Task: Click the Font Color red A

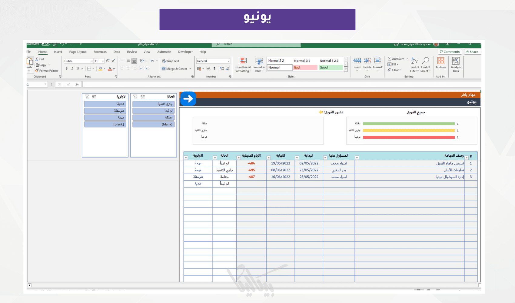Action: (110, 69)
